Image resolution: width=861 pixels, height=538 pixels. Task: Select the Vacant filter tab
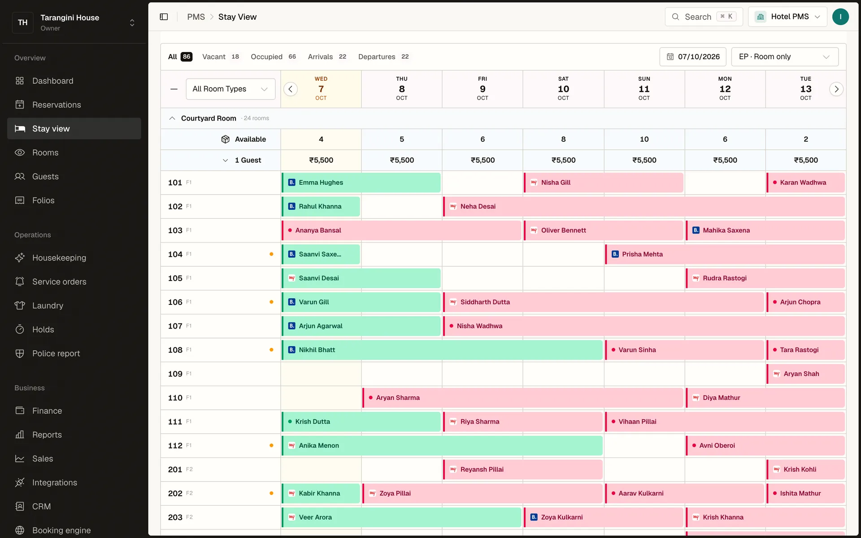coord(221,56)
